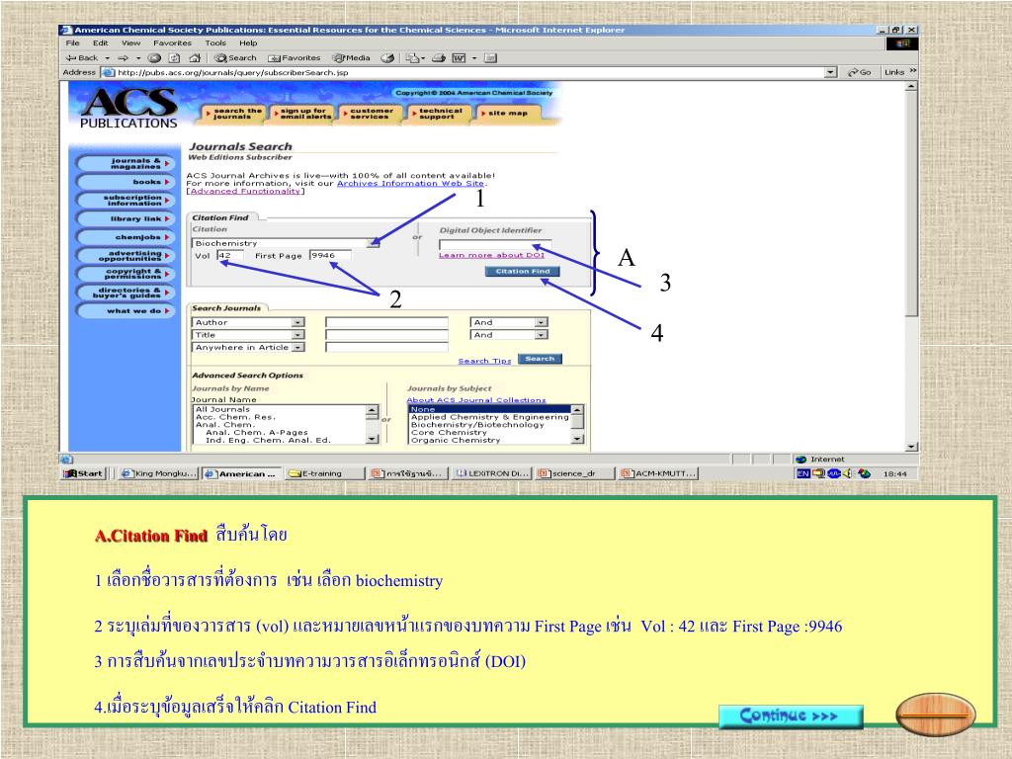Click the First Page input field
The height and width of the screenshot is (759, 1012).
click(330, 256)
